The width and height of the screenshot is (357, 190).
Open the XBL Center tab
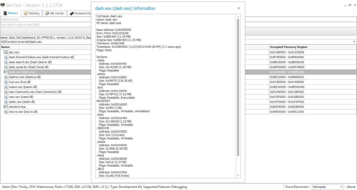55,13
